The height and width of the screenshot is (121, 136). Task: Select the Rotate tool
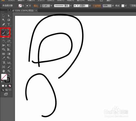click(x=4, y=41)
